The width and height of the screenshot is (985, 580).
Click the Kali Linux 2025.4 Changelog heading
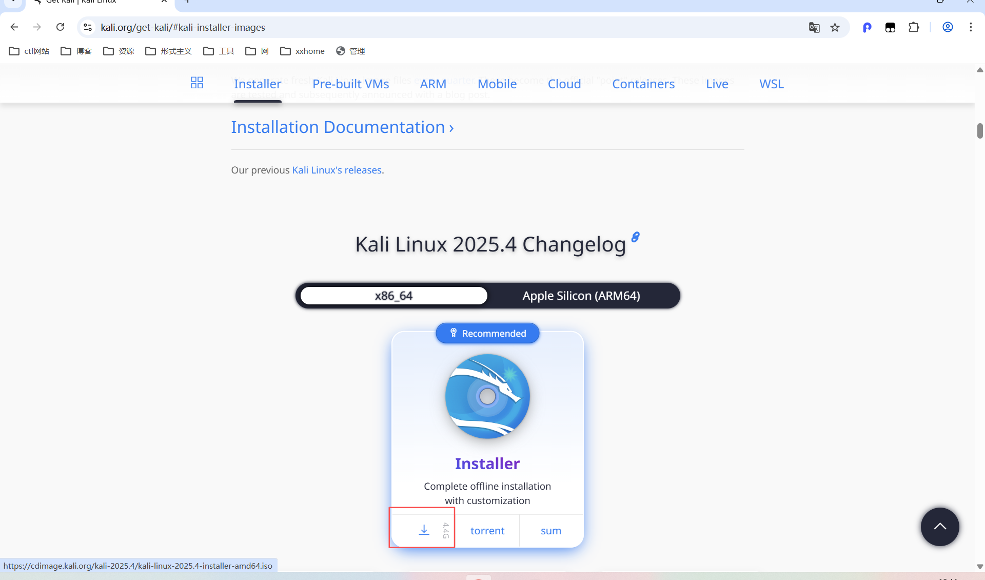coord(490,244)
